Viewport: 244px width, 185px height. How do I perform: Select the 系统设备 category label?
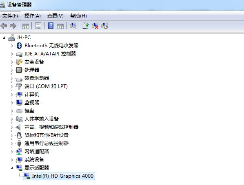tap(34, 159)
